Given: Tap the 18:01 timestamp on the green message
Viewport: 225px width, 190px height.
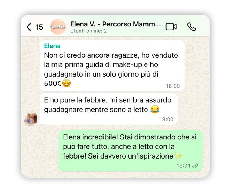Looking at the screenshot, I should (x=183, y=166).
